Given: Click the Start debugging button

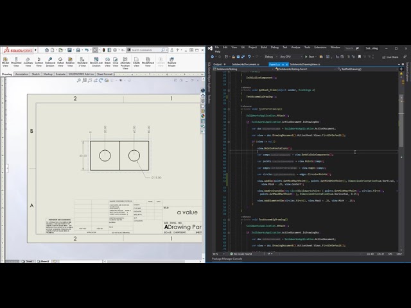Looking at the screenshot, I should [310, 57].
